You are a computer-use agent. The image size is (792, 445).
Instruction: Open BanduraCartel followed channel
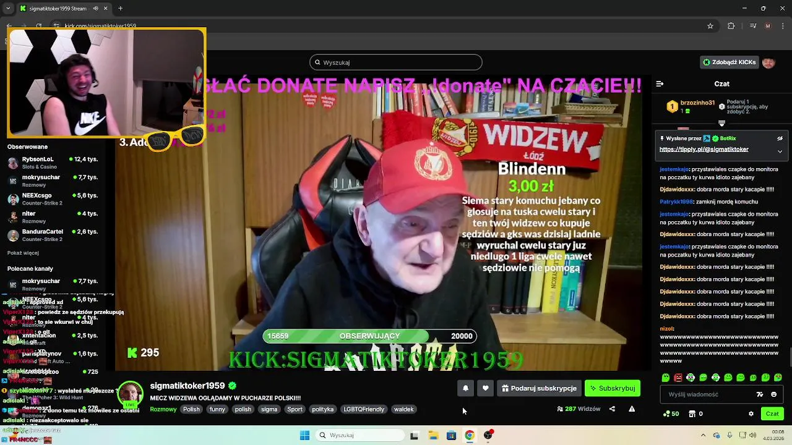53,235
